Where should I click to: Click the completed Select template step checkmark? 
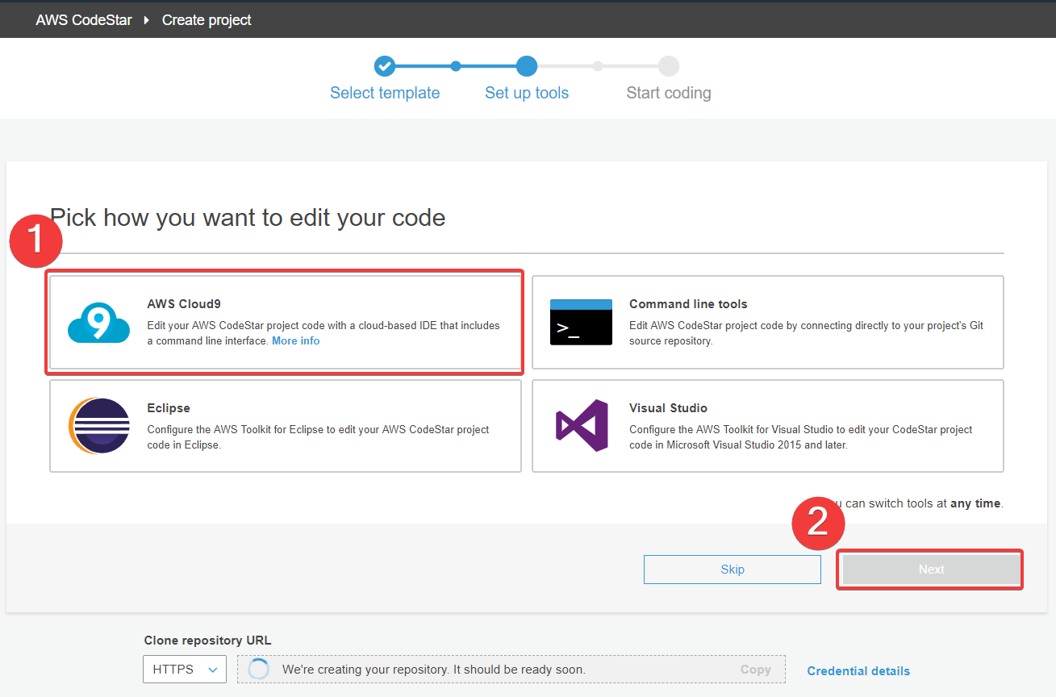click(385, 66)
